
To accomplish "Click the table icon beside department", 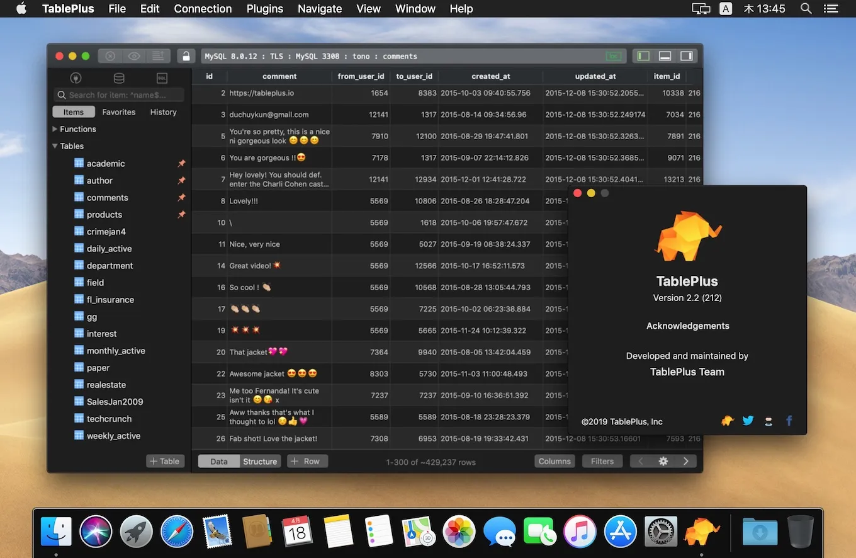I will 79,265.
